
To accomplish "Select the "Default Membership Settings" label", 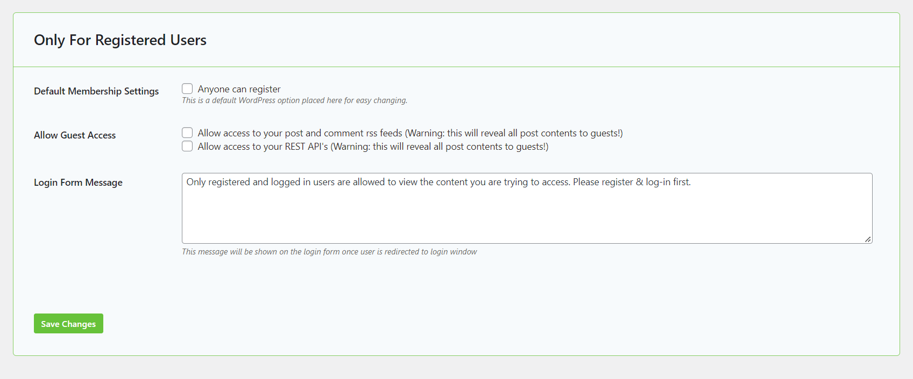I will tap(96, 91).
